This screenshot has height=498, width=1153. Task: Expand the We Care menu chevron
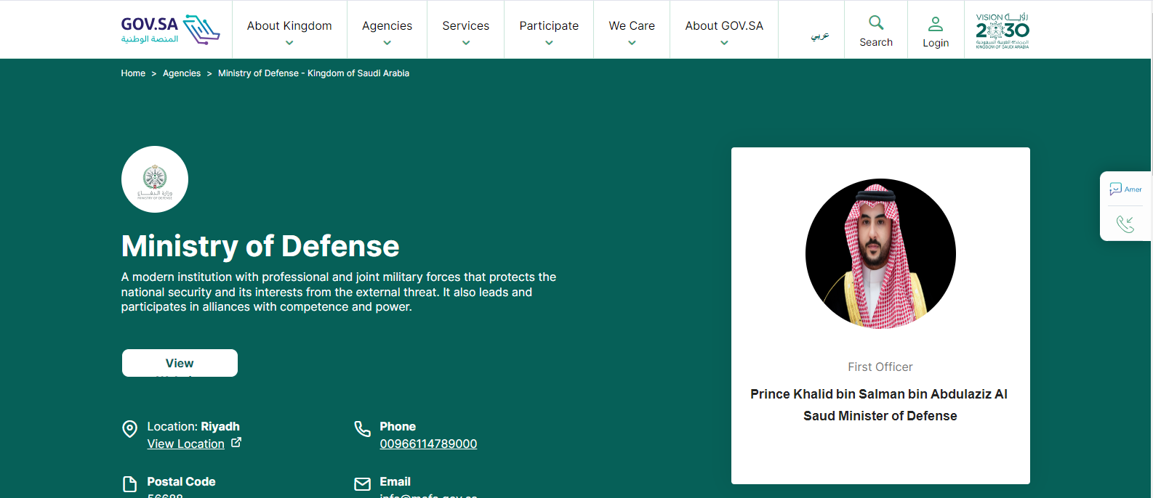pos(632,43)
